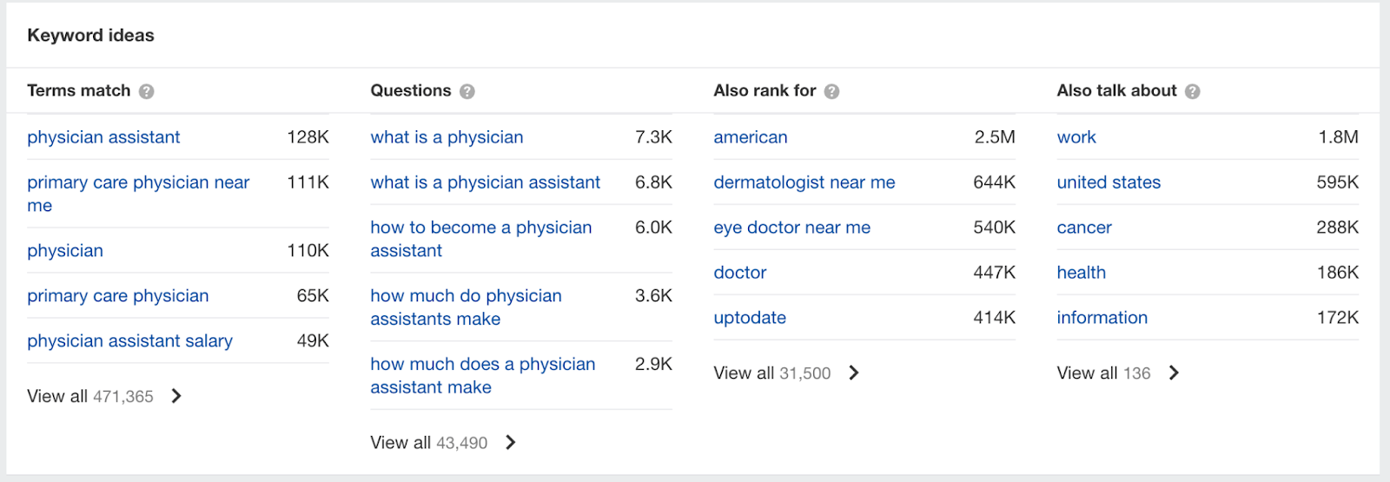Open 'physician assistant salary' keyword
Image resolution: width=1390 pixels, height=482 pixels.
pyautogui.click(x=129, y=341)
